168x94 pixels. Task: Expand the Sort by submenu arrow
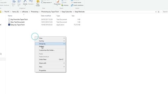pyautogui.click(x=64, y=41)
